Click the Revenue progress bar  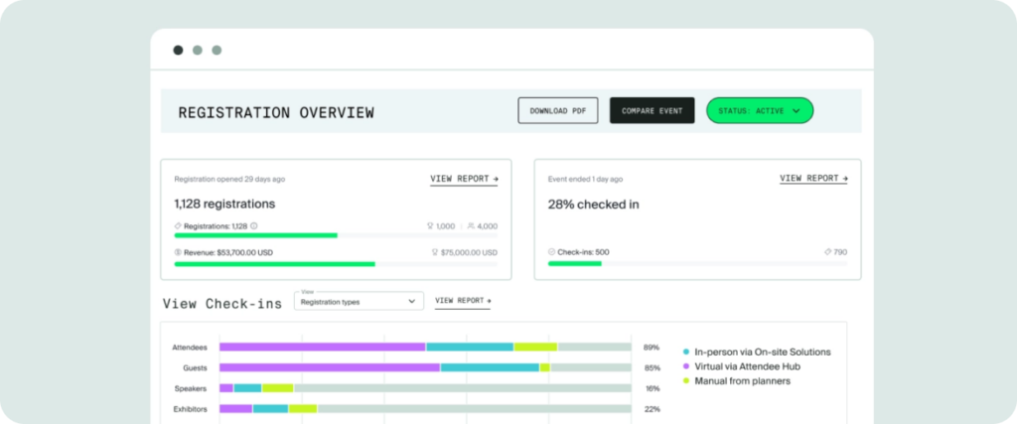[336, 264]
